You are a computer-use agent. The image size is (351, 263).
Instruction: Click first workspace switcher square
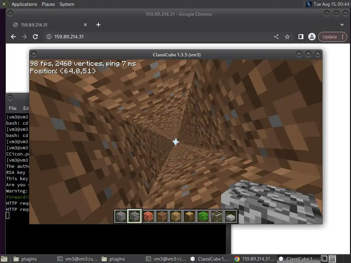(x=324, y=259)
